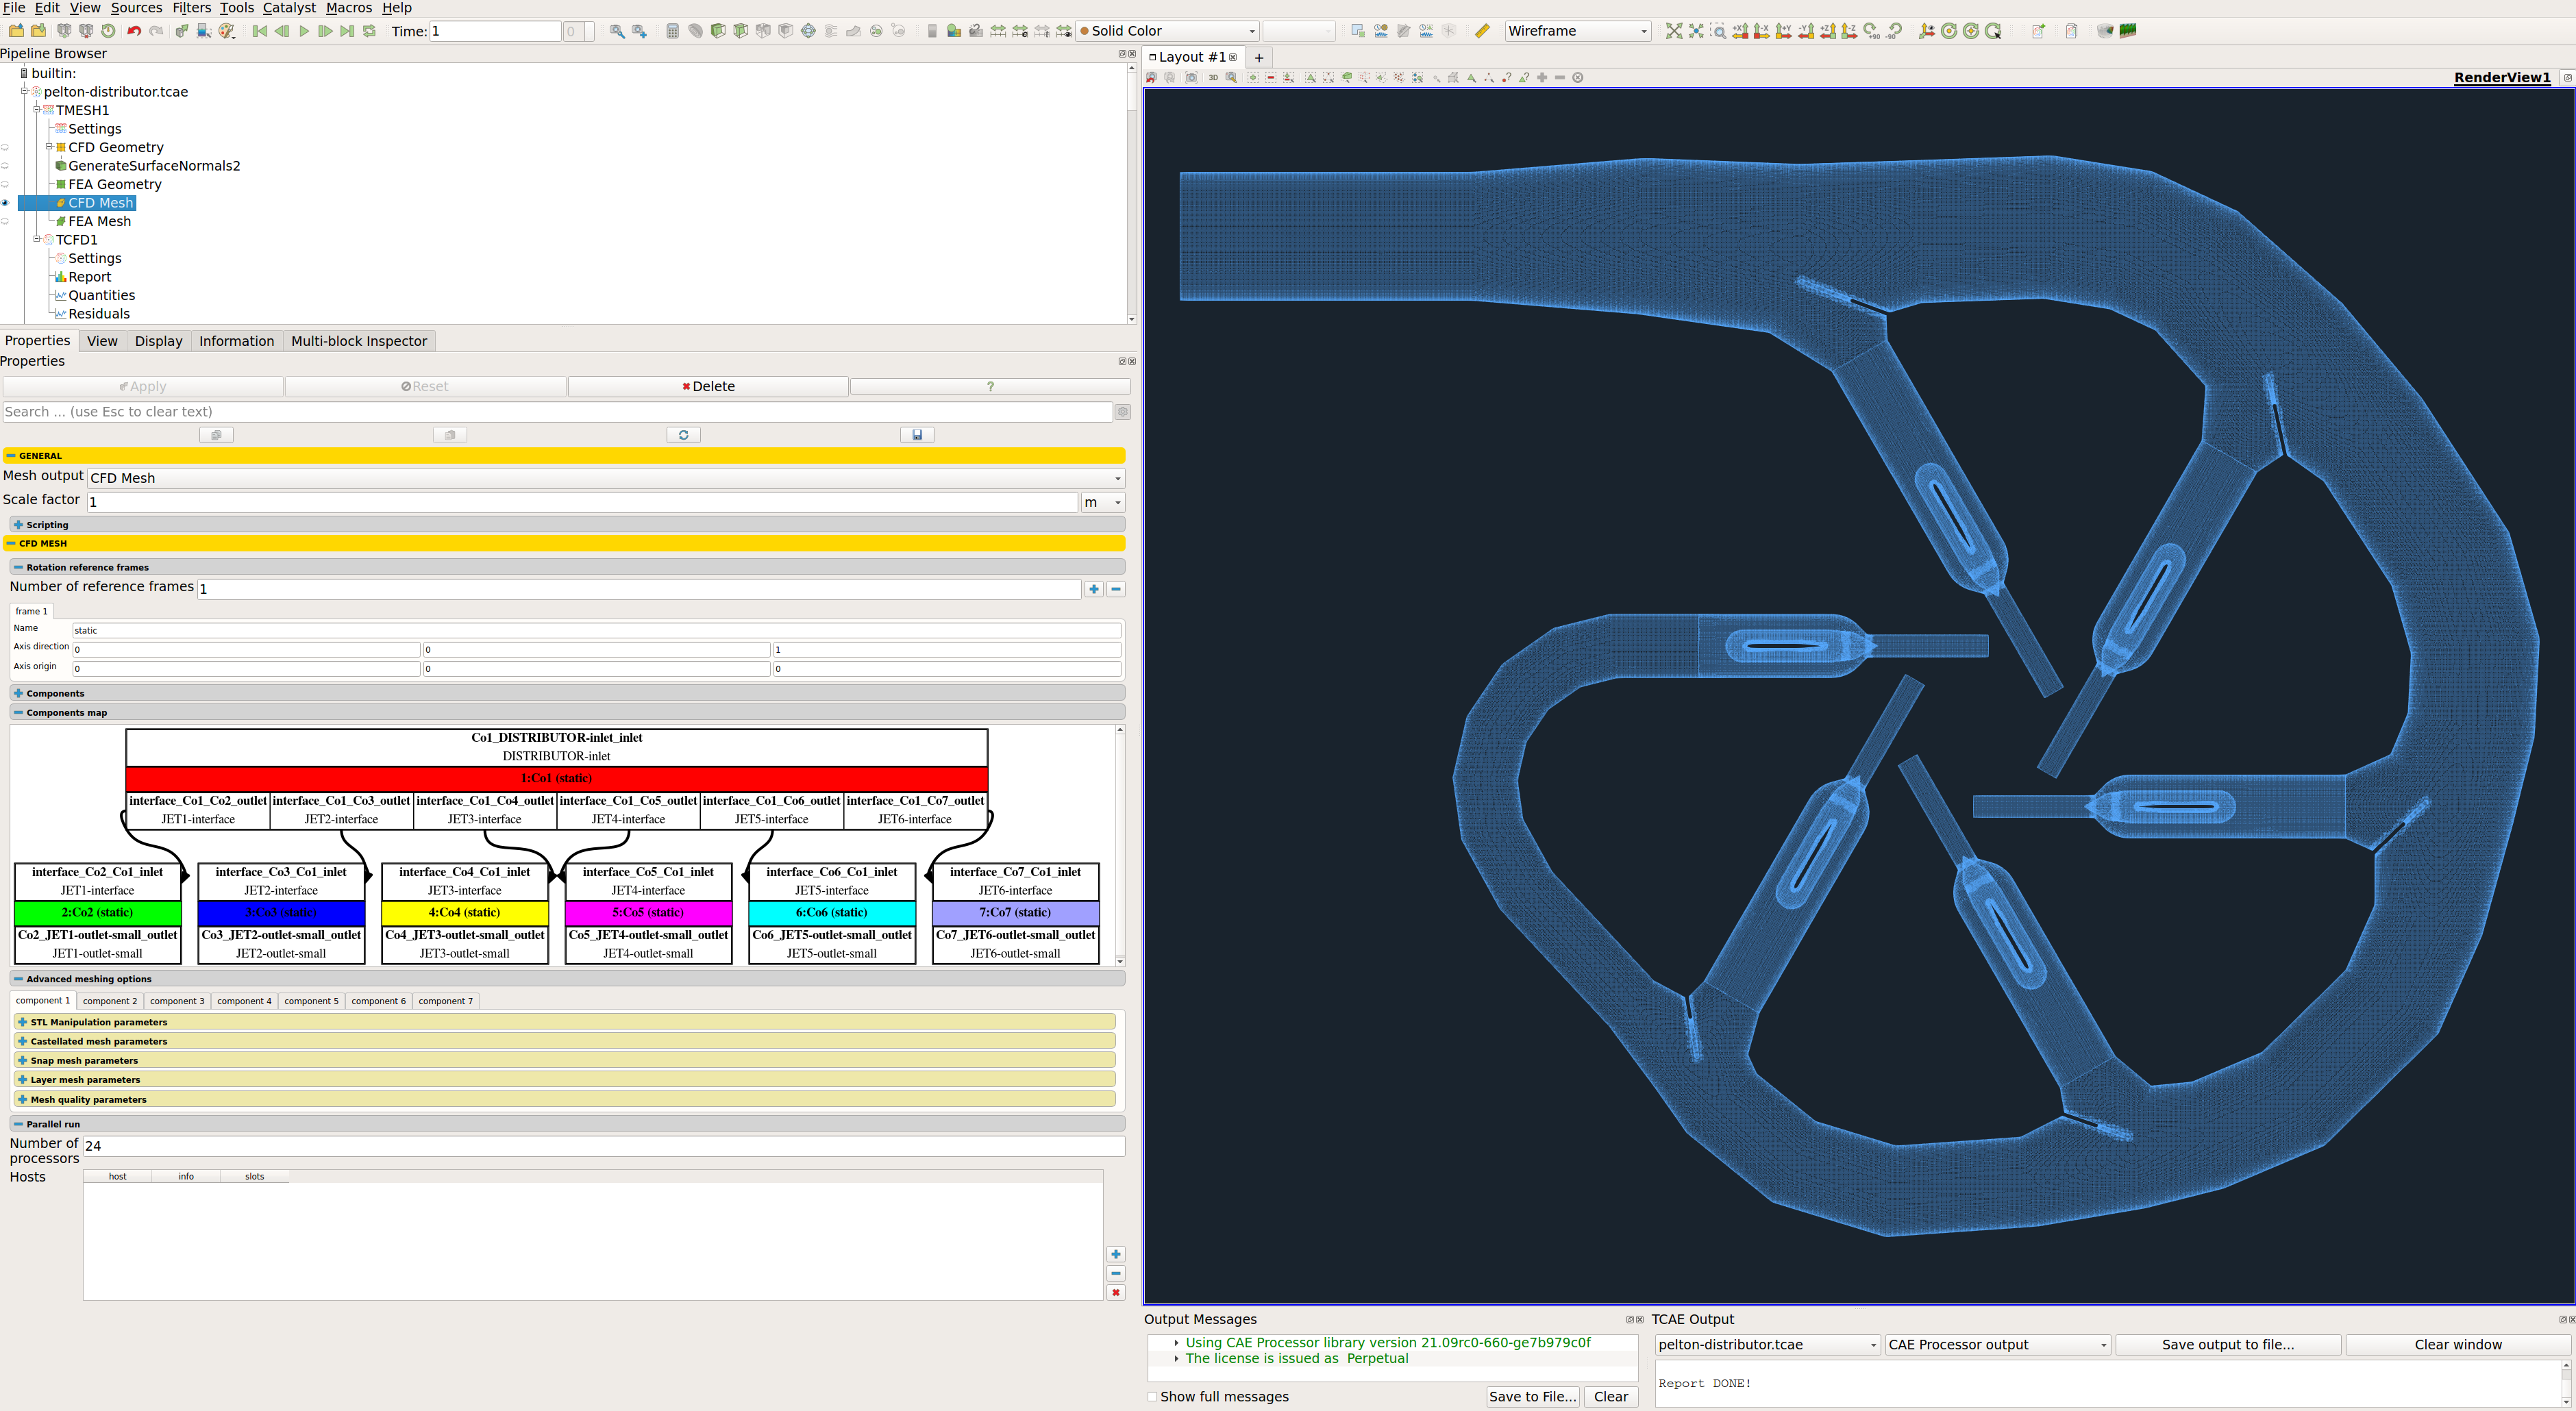The image size is (2576, 1411).
Task: Set view direction to +X
Action: click(x=1740, y=31)
